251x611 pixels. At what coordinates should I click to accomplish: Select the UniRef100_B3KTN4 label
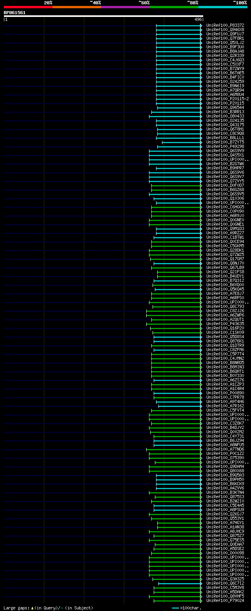[x=225, y=493]
